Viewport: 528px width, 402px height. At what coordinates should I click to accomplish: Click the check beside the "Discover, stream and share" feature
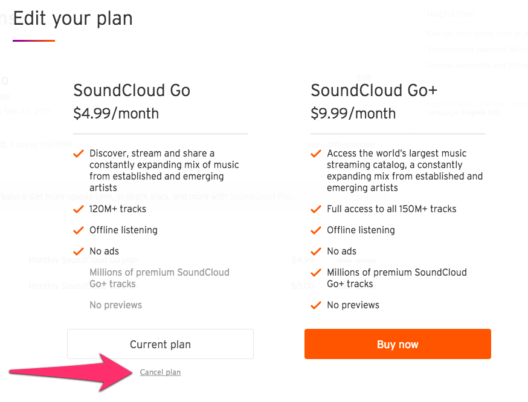point(79,153)
